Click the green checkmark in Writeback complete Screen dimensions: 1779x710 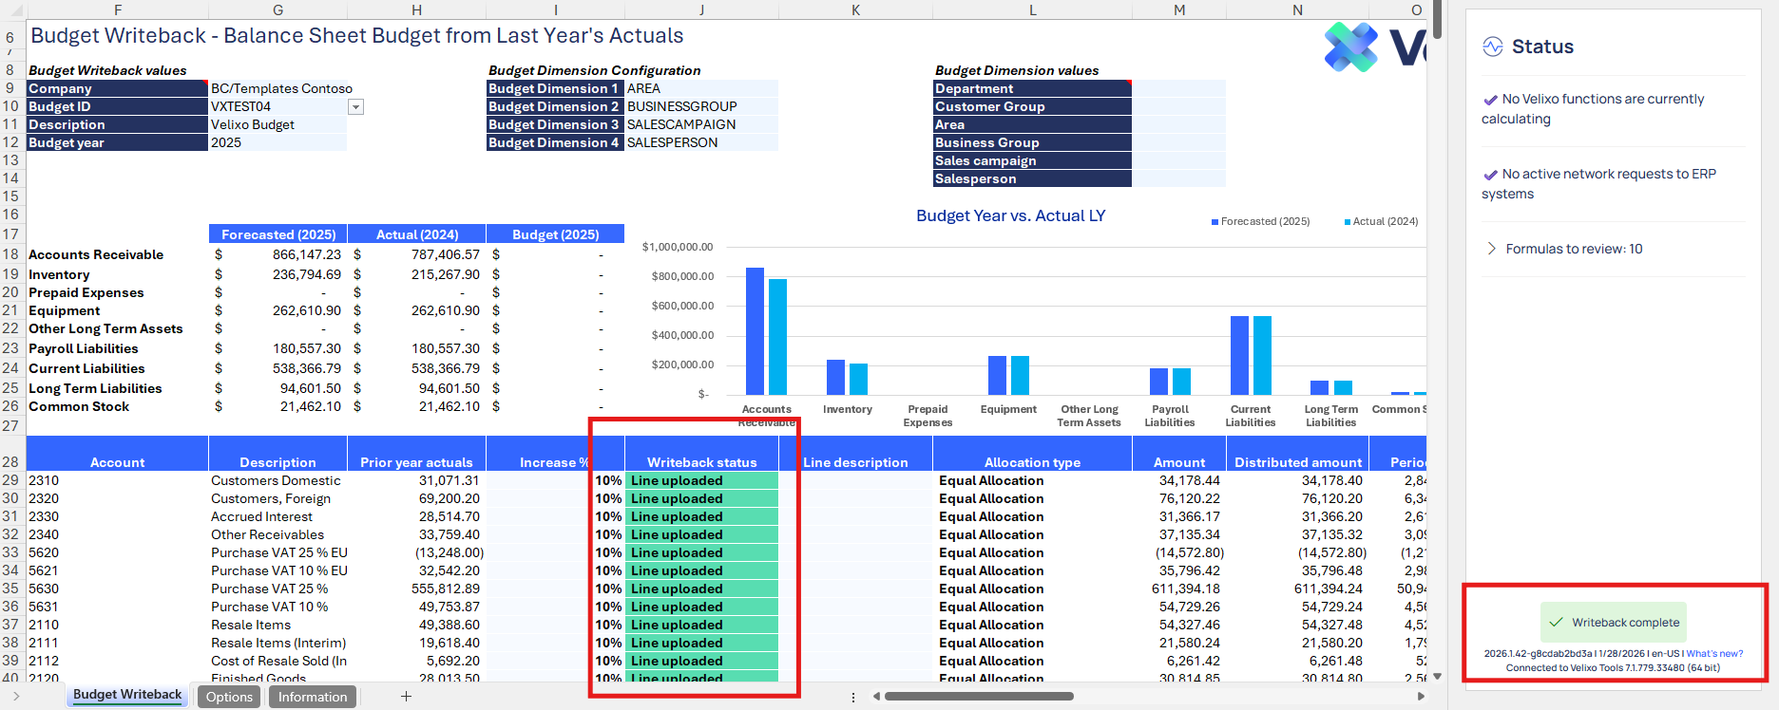click(1556, 623)
